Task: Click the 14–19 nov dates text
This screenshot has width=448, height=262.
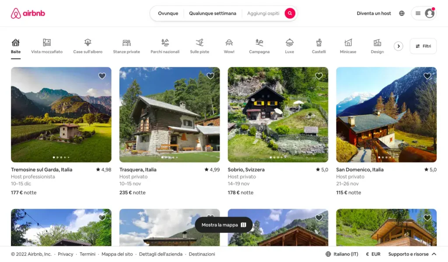Action: click(x=238, y=183)
